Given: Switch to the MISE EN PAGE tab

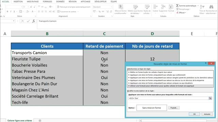Looking at the screenshot, I should point(33,1).
